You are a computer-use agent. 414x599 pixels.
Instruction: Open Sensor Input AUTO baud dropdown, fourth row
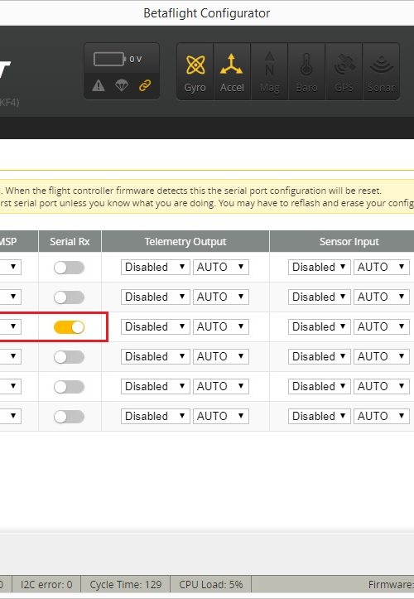pyautogui.click(x=381, y=356)
